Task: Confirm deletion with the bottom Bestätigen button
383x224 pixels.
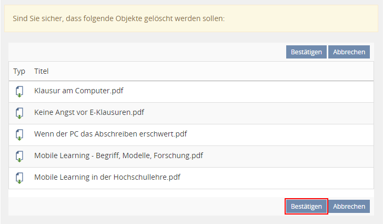Action: pos(306,207)
